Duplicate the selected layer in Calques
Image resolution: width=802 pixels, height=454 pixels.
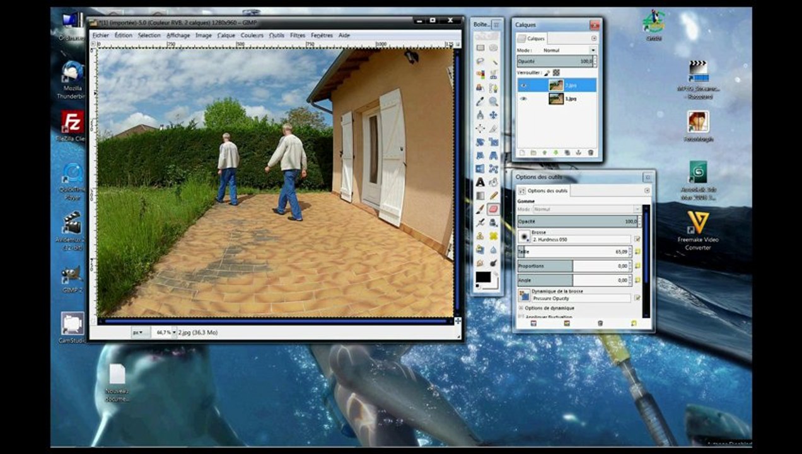(x=567, y=152)
